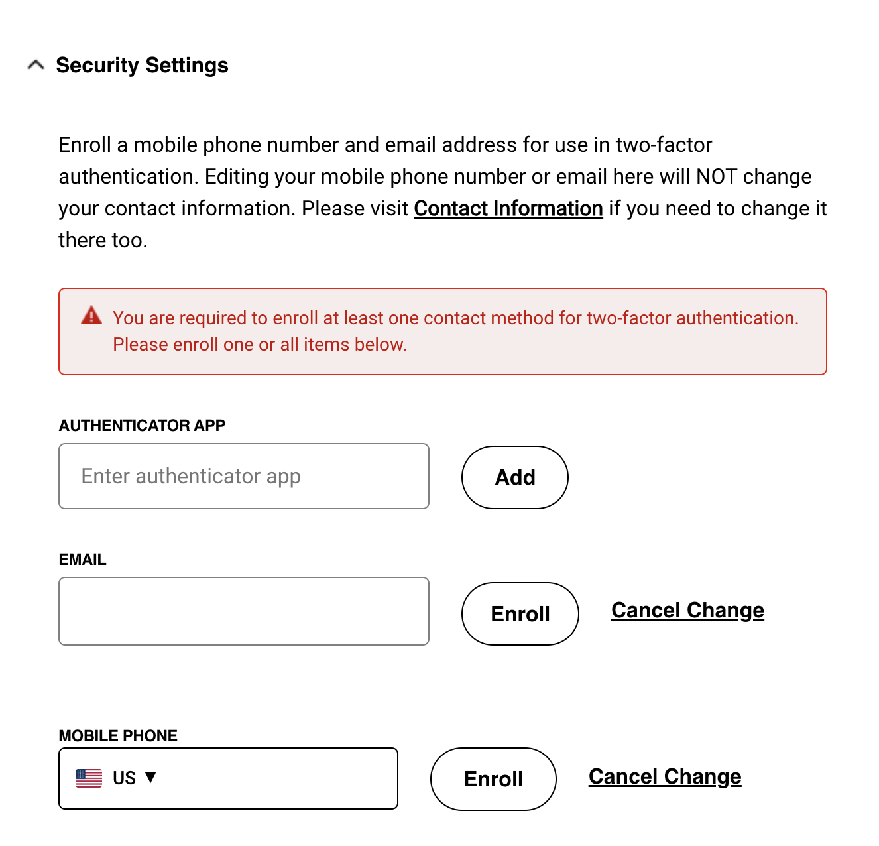Open the Contact Information page

point(508,208)
